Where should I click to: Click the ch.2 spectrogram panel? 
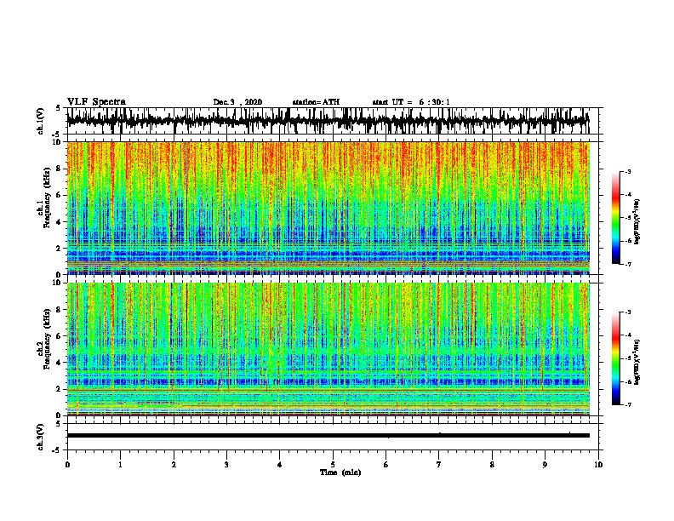coord(328,349)
